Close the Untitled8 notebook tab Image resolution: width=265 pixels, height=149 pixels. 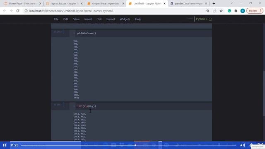click(x=164, y=3)
